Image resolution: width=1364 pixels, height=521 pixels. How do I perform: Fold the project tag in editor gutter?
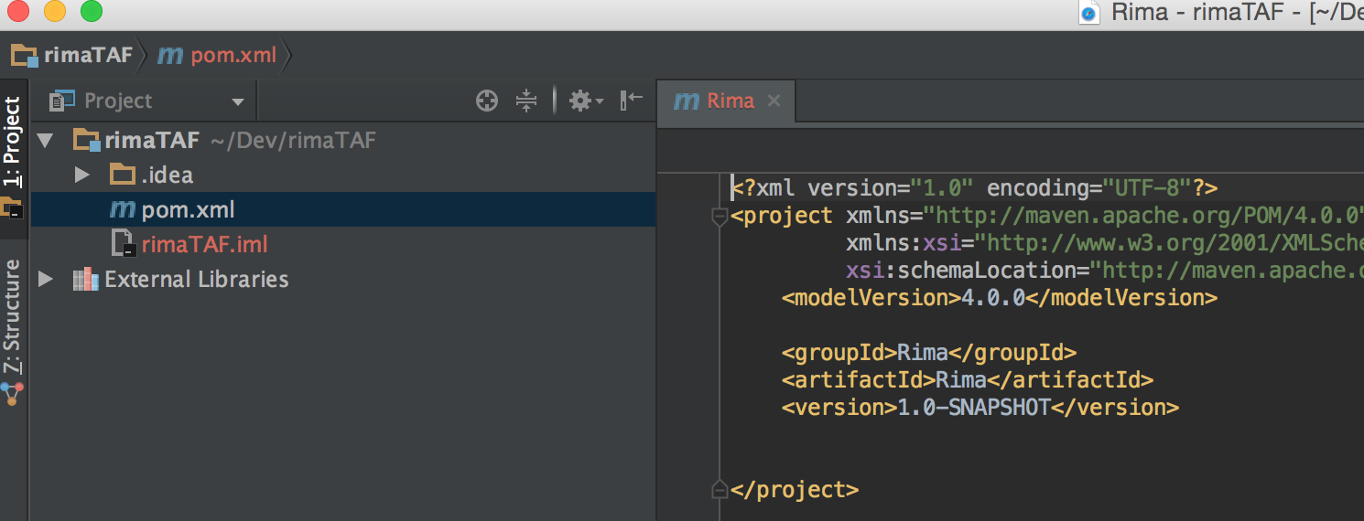(719, 216)
